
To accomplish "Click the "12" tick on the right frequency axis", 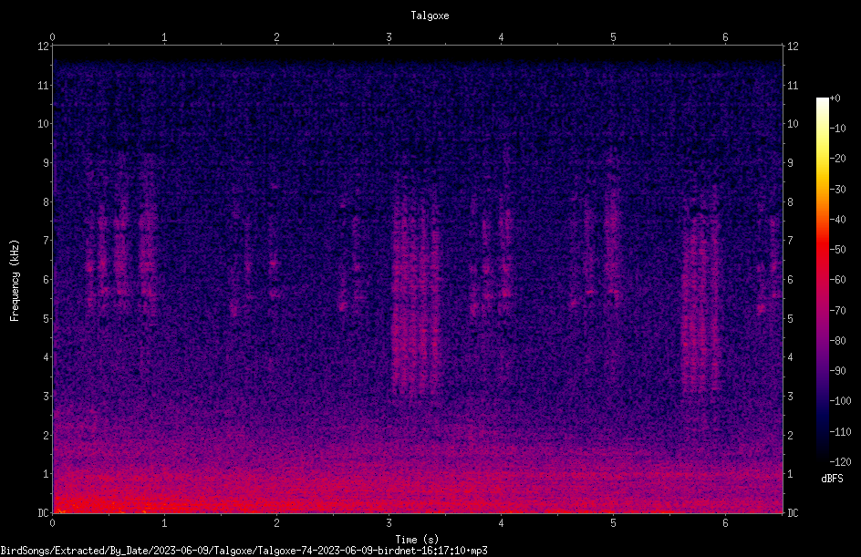I will [x=793, y=46].
